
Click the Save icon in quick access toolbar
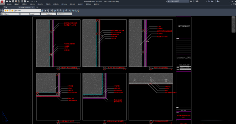13,1
